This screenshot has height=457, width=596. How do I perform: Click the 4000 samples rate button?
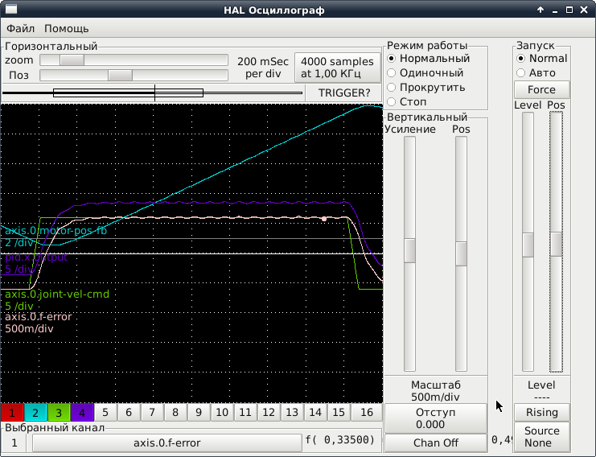(338, 68)
